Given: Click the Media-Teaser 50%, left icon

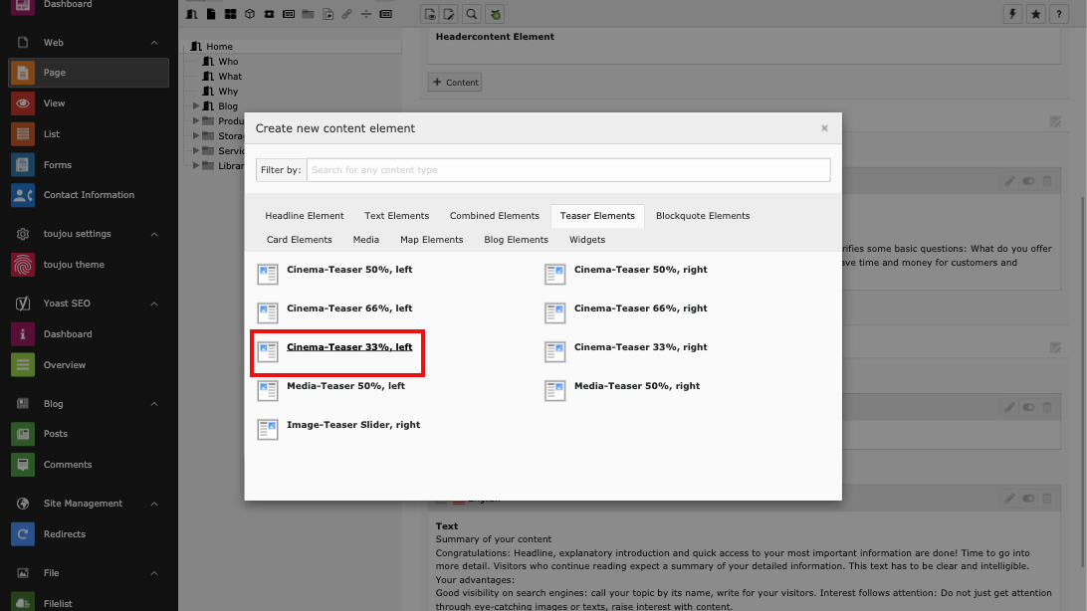Looking at the screenshot, I should [x=268, y=390].
